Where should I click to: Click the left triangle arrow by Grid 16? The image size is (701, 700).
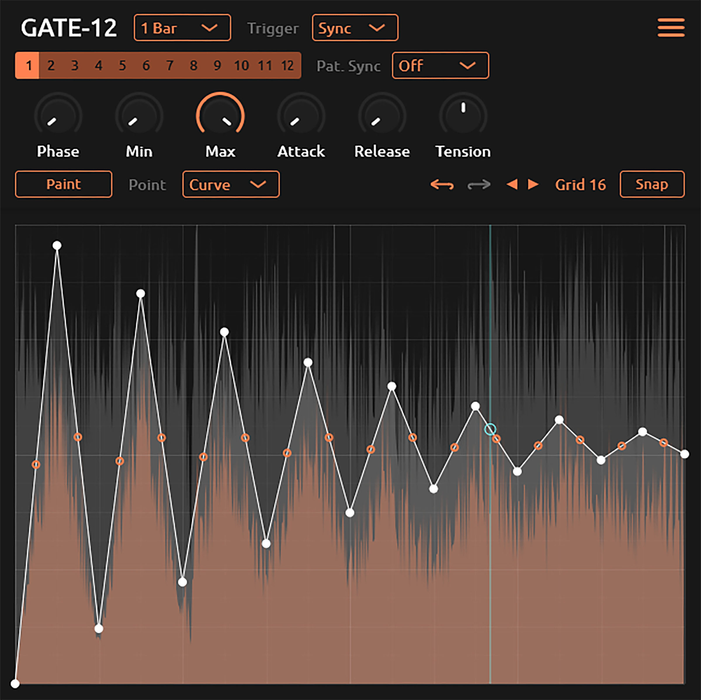(512, 184)
